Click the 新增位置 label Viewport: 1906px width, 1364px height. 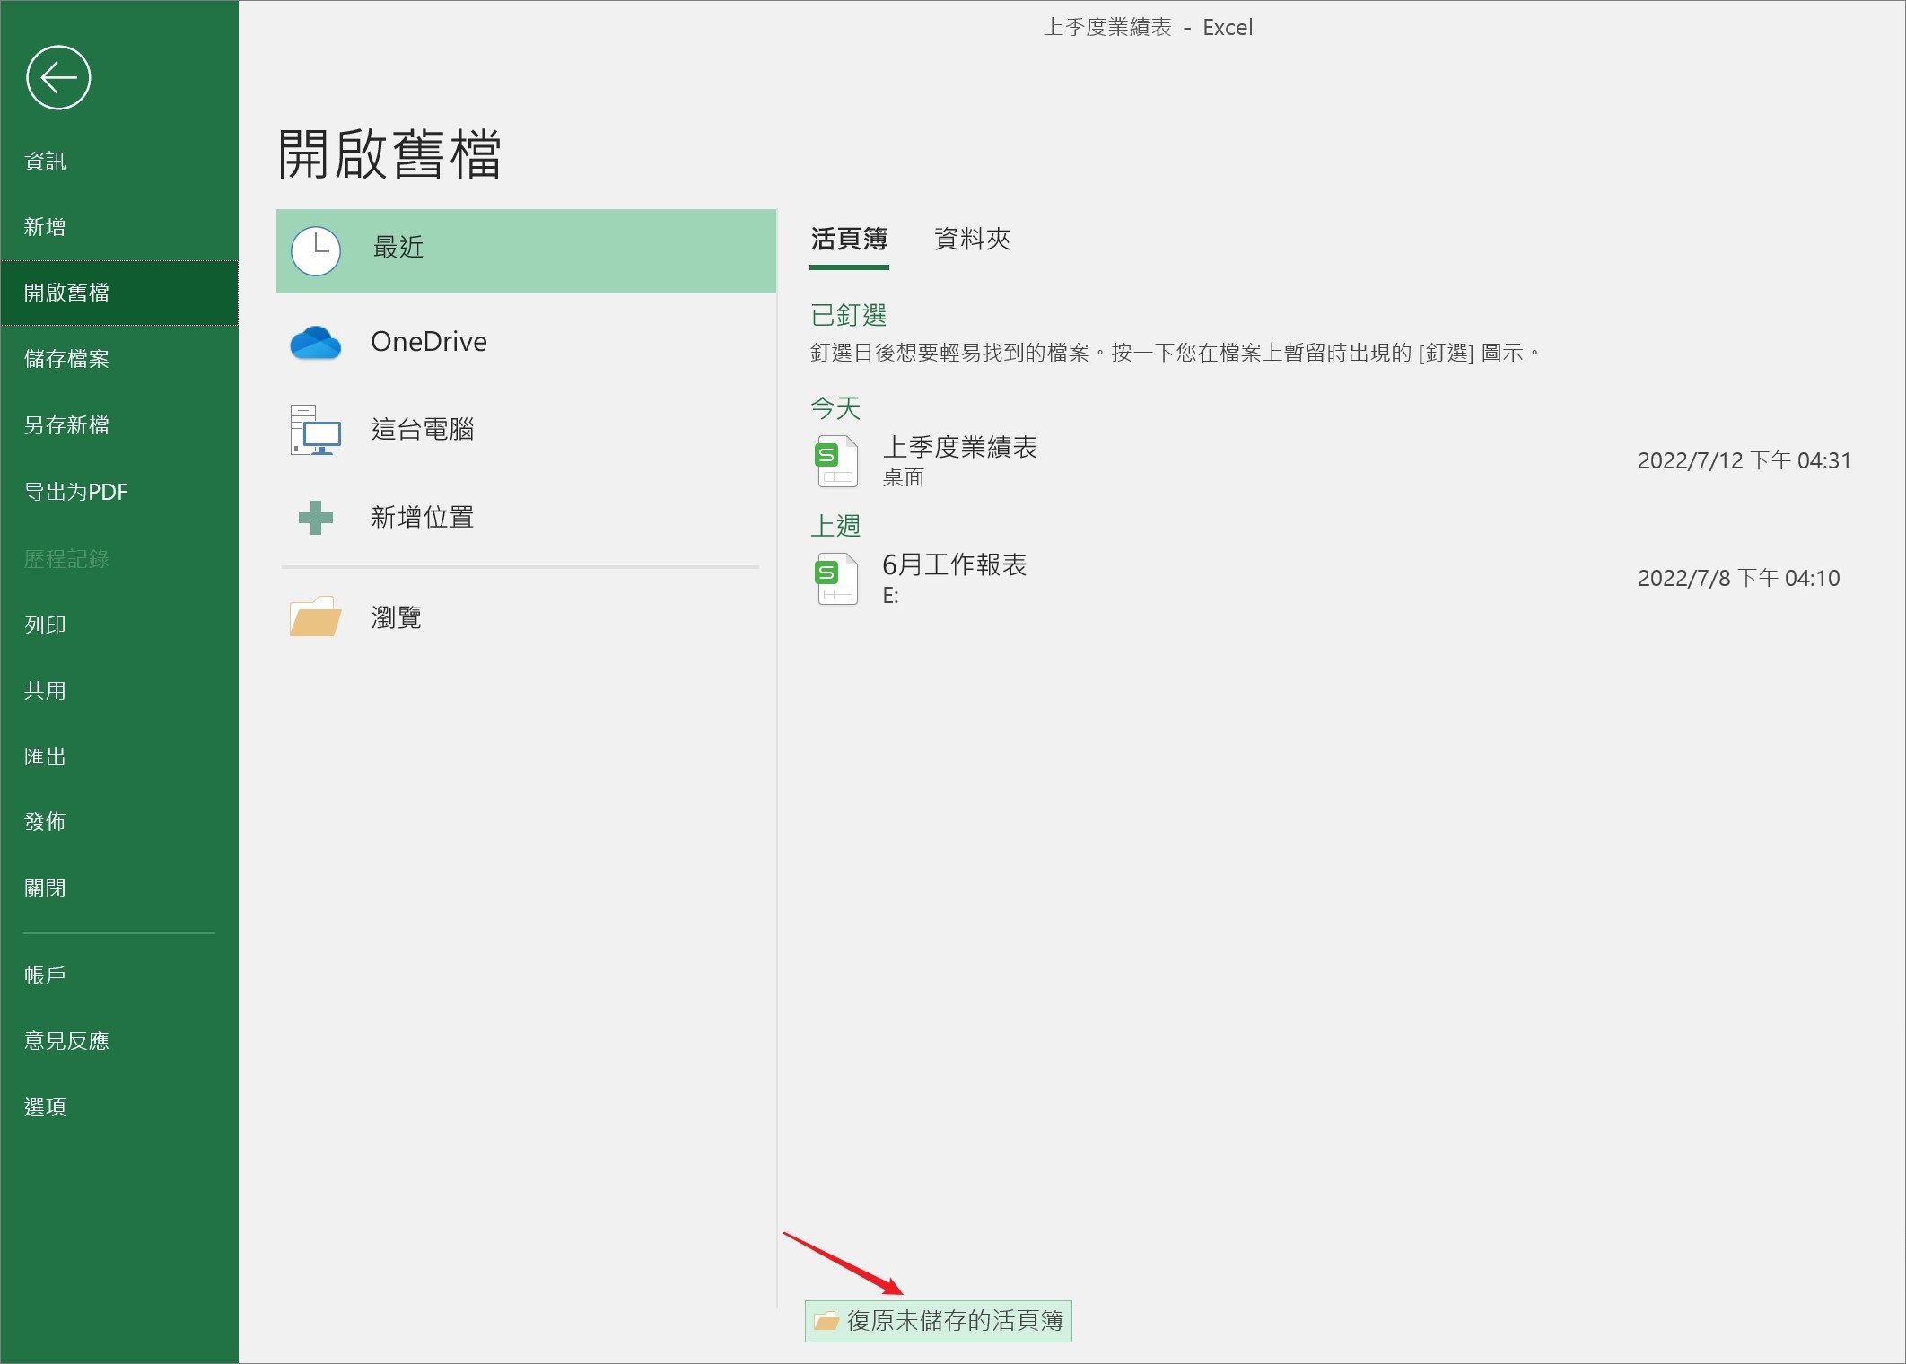pos(423,518)
